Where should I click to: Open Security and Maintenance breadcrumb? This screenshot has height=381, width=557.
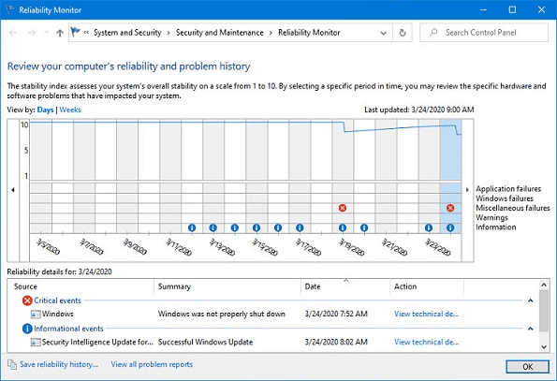220,33
